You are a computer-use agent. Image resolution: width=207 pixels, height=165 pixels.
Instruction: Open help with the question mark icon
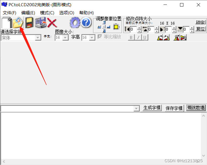pos(86,22)
